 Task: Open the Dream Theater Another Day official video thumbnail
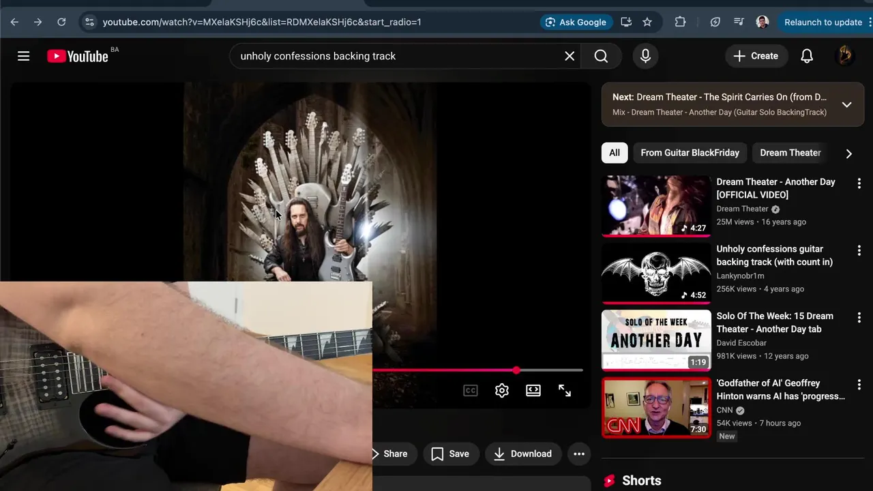coord(656,206)
